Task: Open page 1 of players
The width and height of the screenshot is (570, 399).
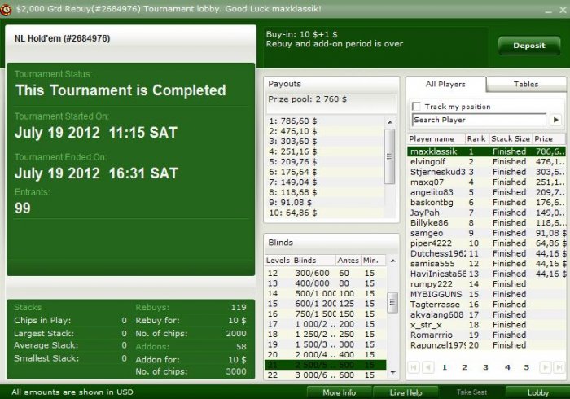Action: 445,367
